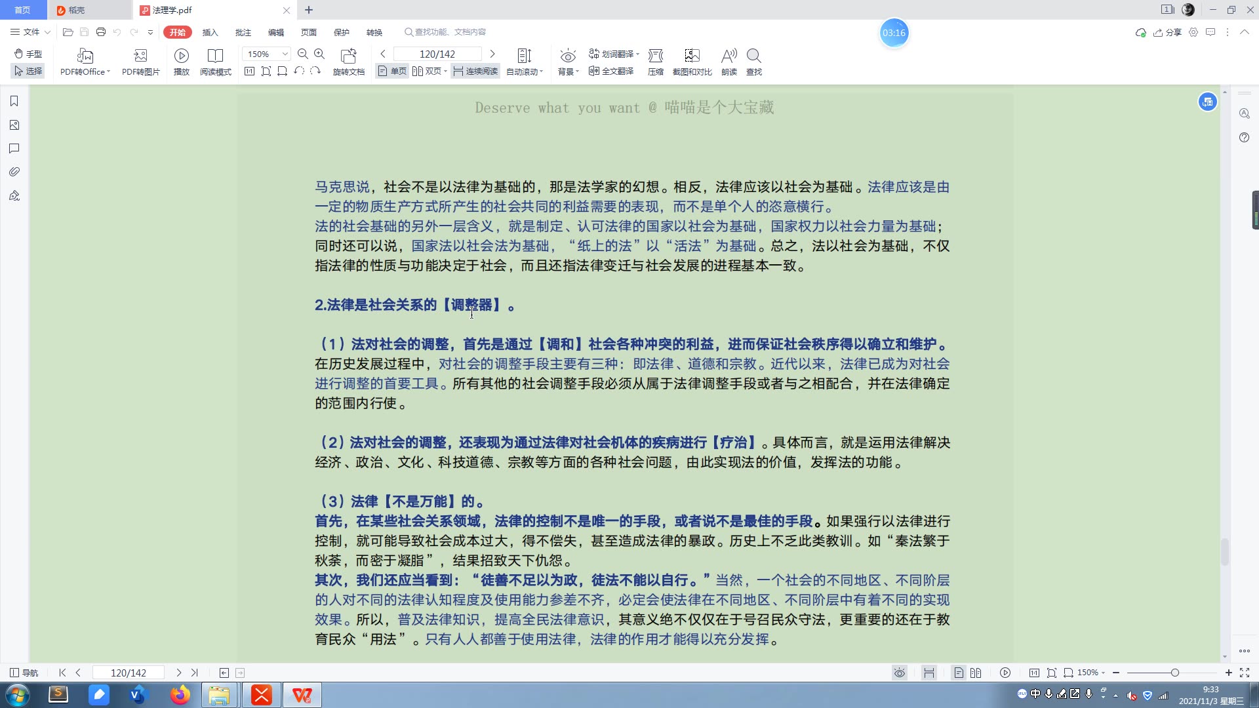The image size is (1259, 708).
Task: Click the vertical scrollbar thumb
Action: pyautogui.click(x=1224, y=551)
